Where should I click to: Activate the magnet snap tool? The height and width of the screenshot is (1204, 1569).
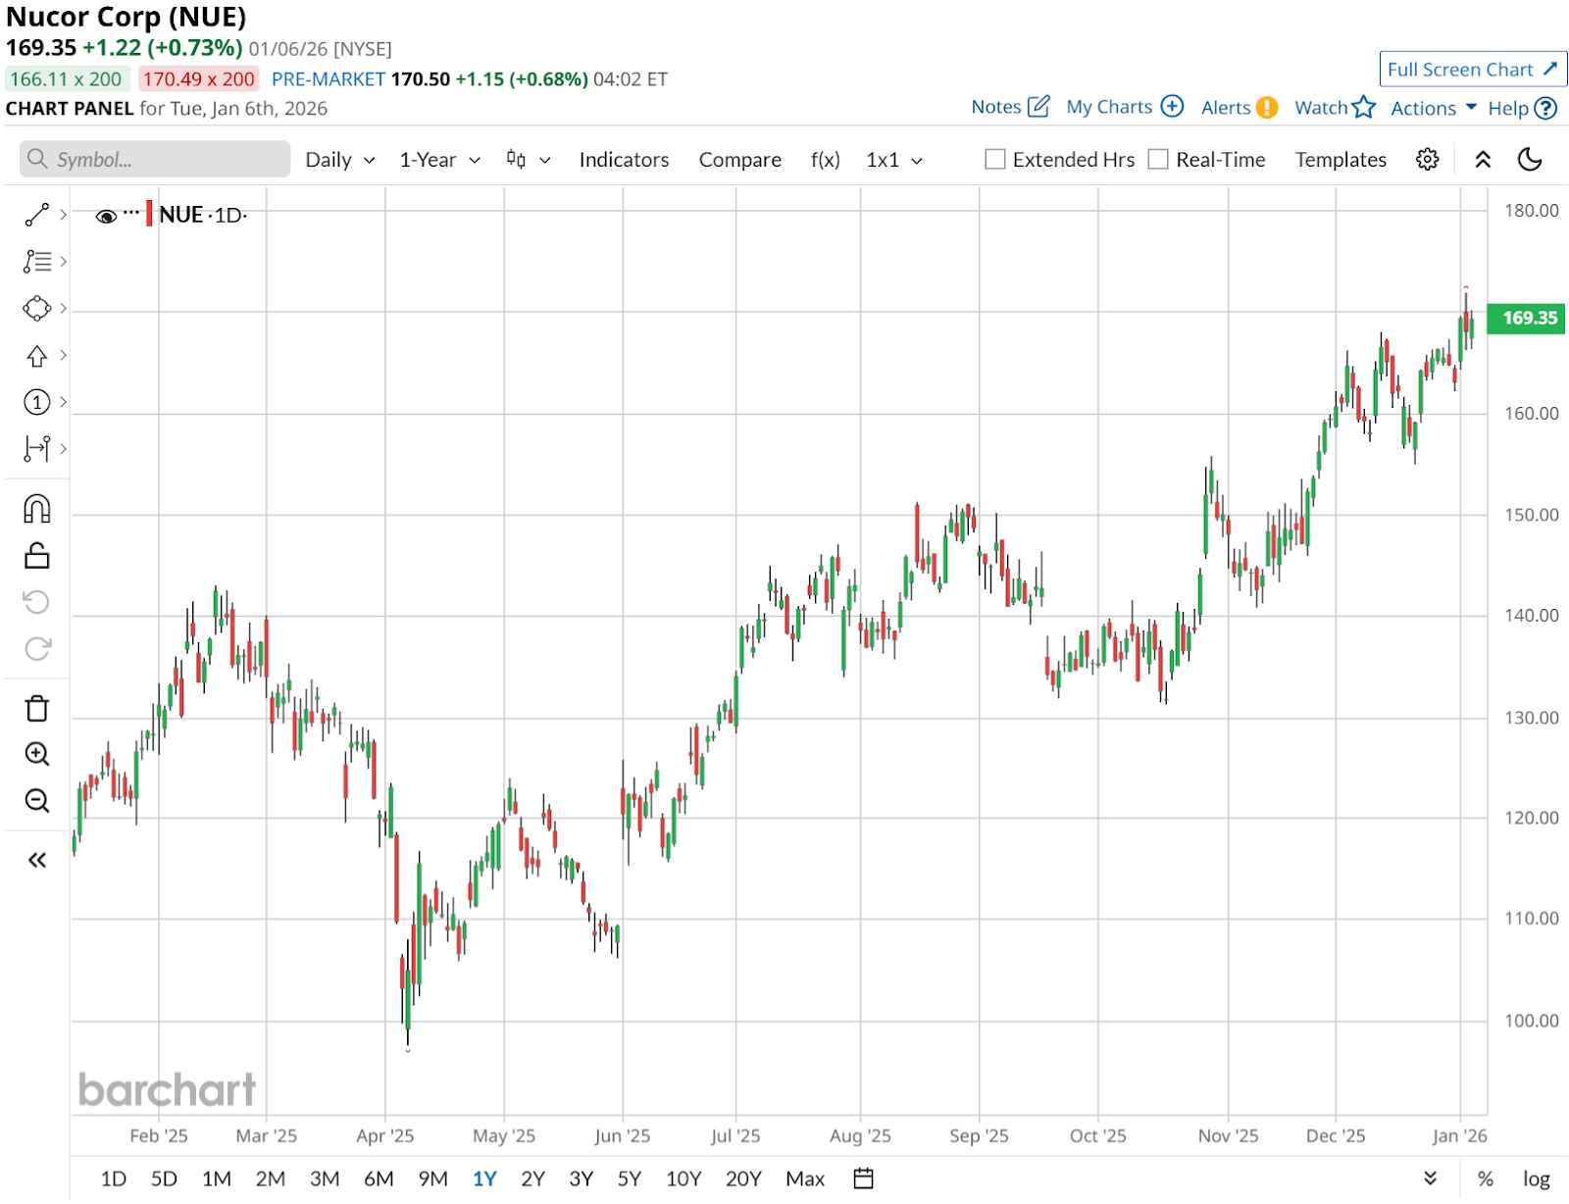(37, 509)
